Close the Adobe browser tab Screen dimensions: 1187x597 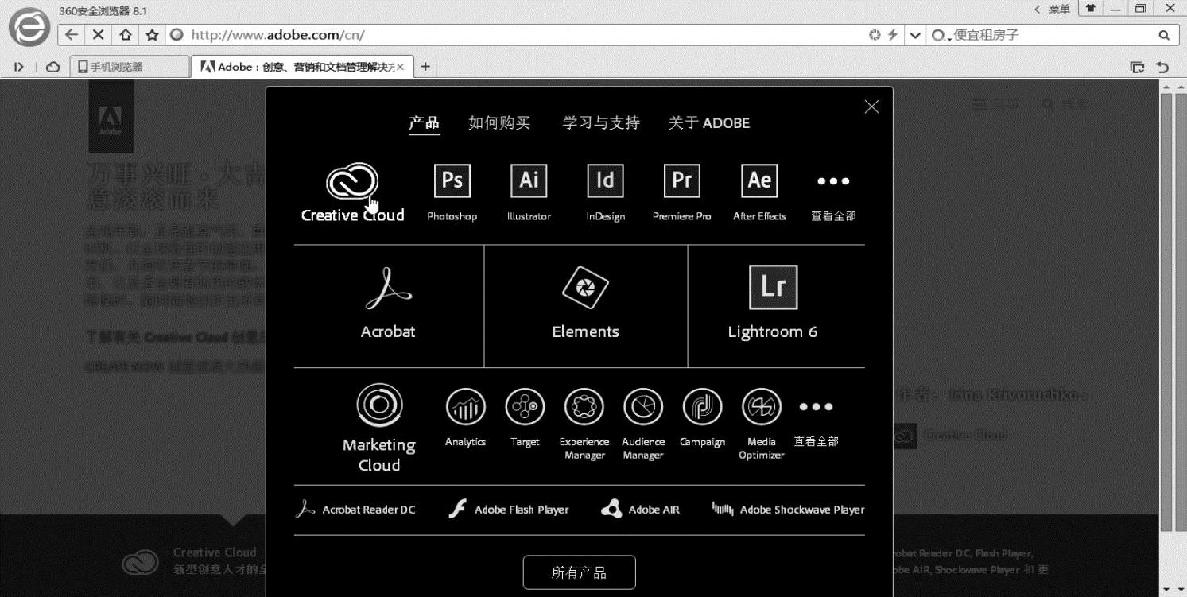(400, 67)
